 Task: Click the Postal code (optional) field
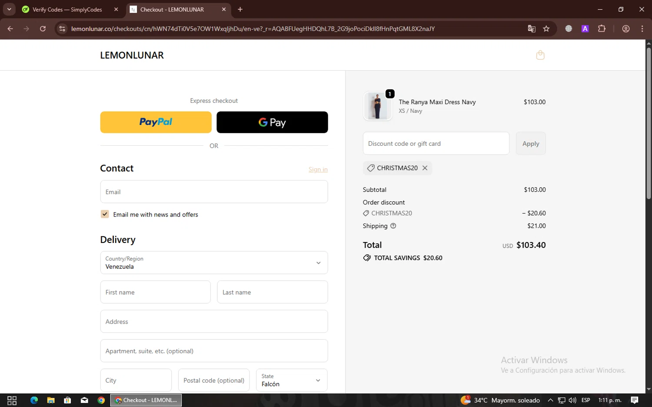point(214,380)
